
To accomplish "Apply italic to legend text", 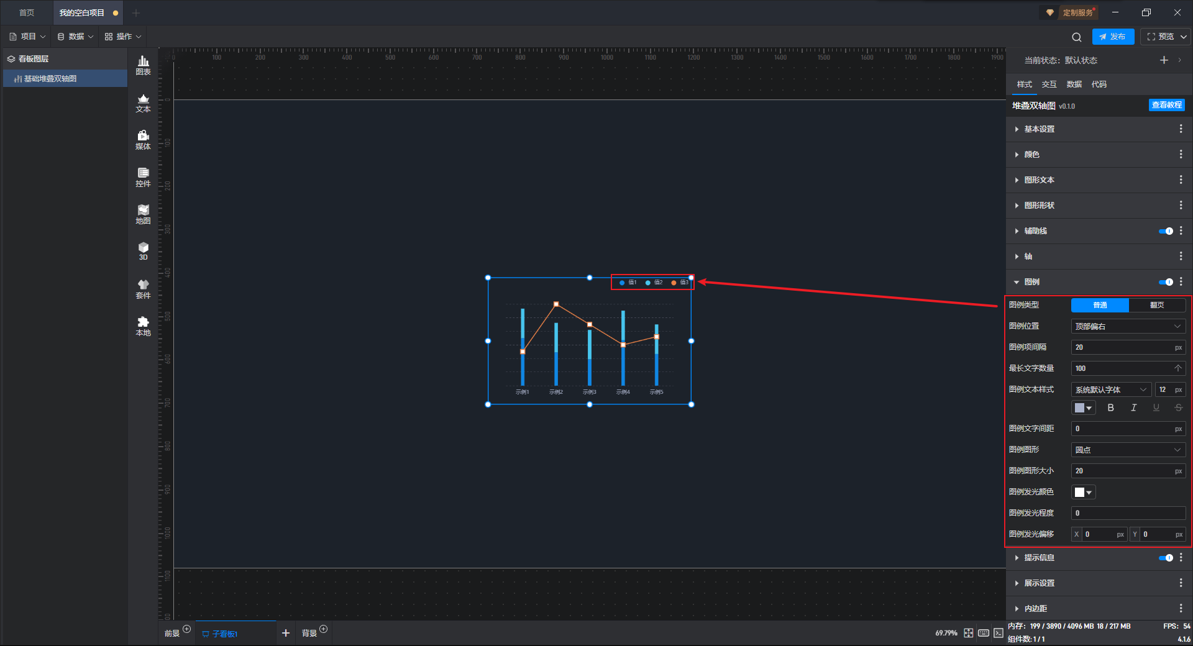I will point(1133,408).
